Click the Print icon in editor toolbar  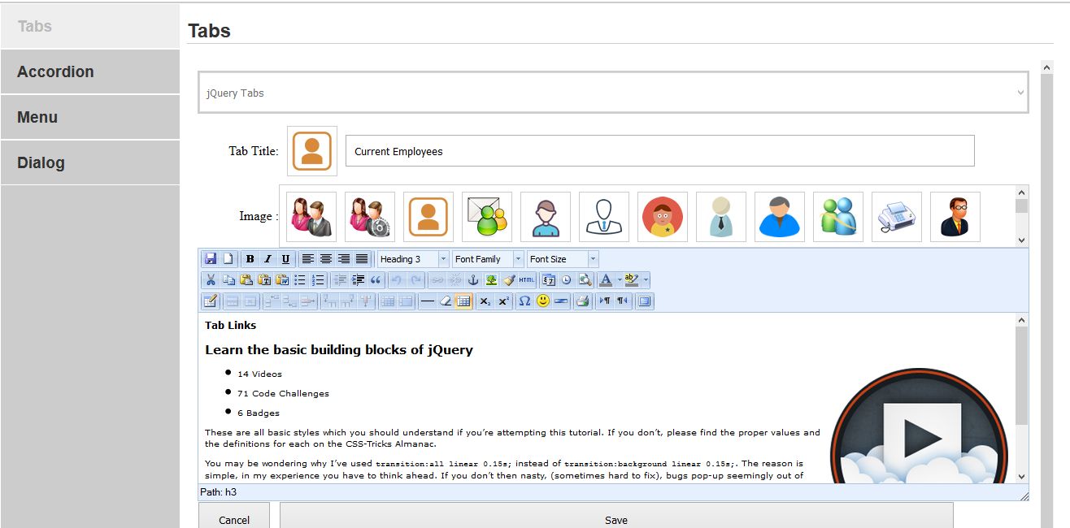[582, 301]
